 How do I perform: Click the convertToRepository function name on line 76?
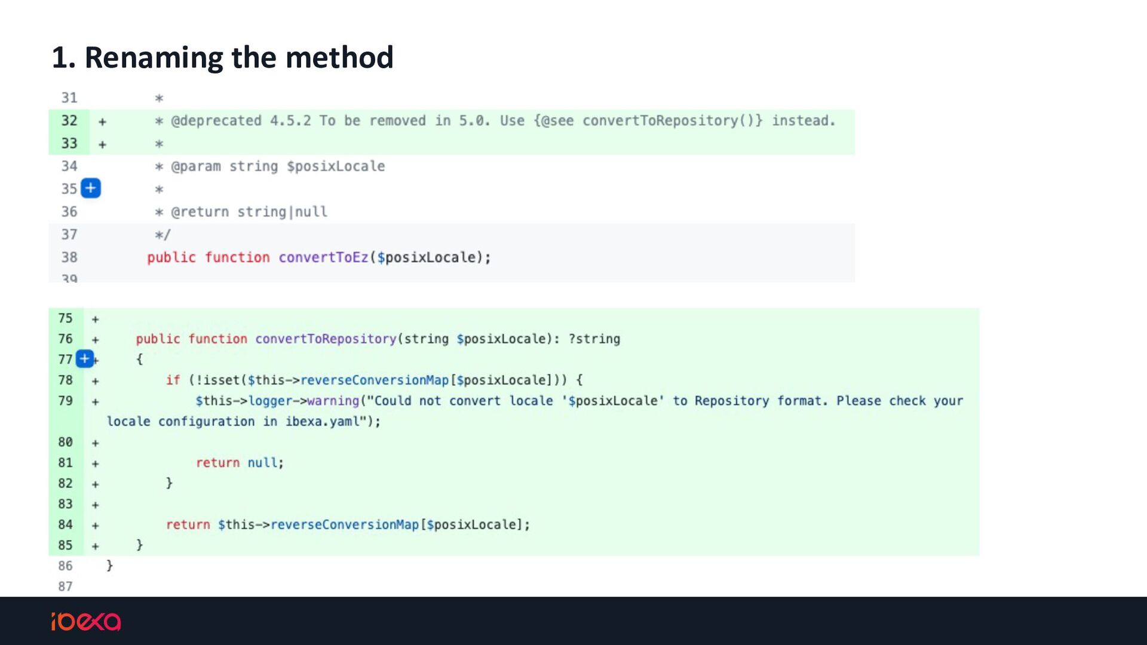point(326,339)
